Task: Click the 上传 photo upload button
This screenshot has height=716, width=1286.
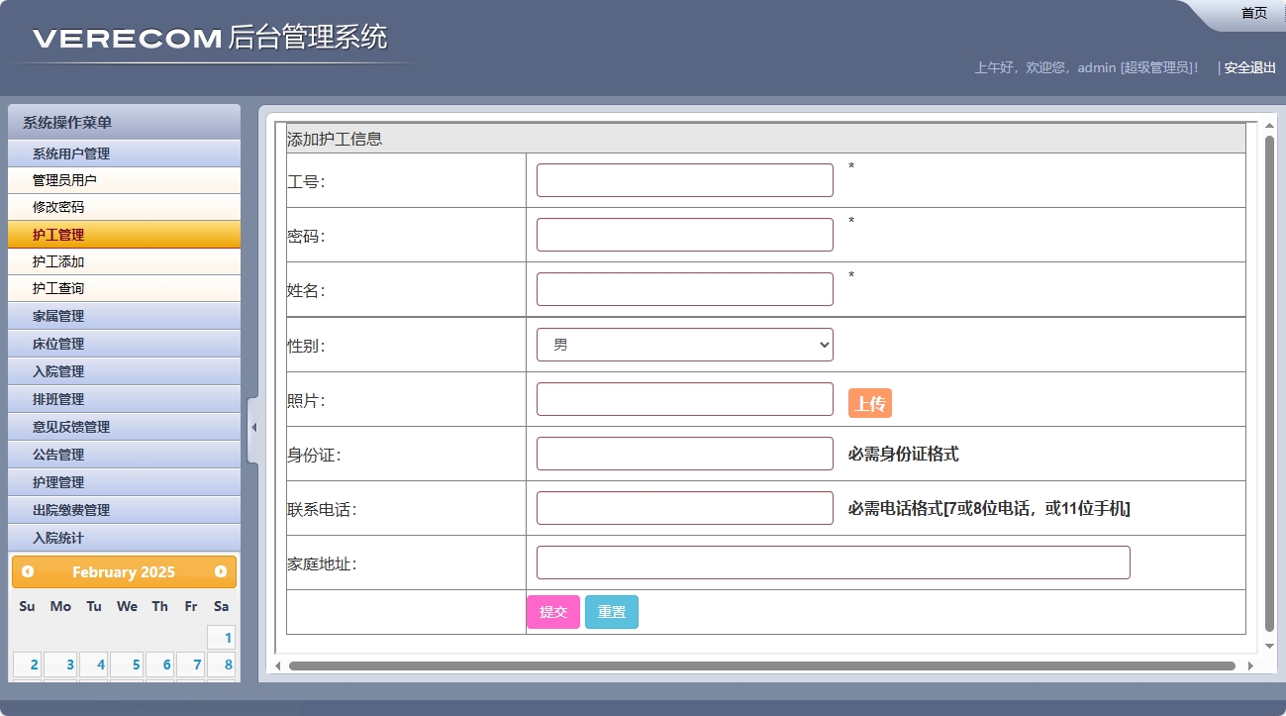Action: (869, 402)
